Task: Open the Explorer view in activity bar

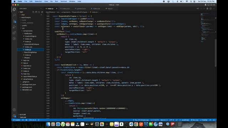Action: [x=14, y=10]
